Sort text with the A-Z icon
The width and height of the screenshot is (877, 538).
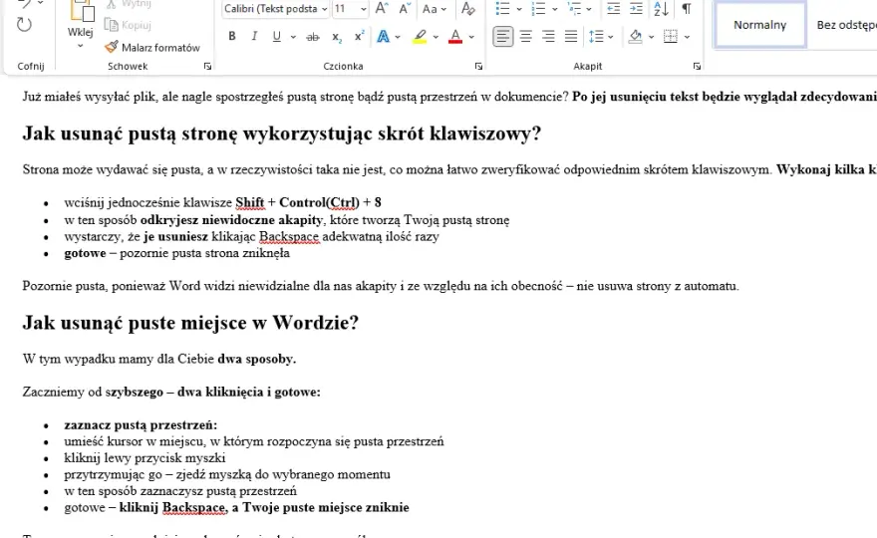[661, 9]
